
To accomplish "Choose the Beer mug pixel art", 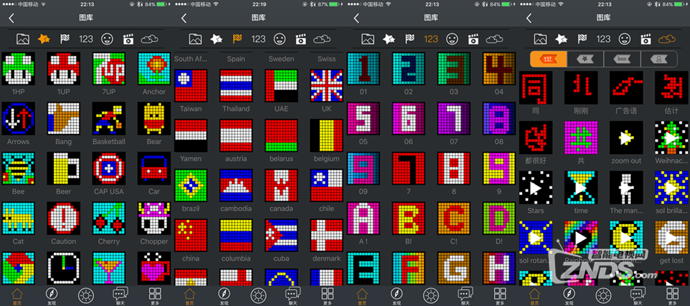I will click(64, 168).
